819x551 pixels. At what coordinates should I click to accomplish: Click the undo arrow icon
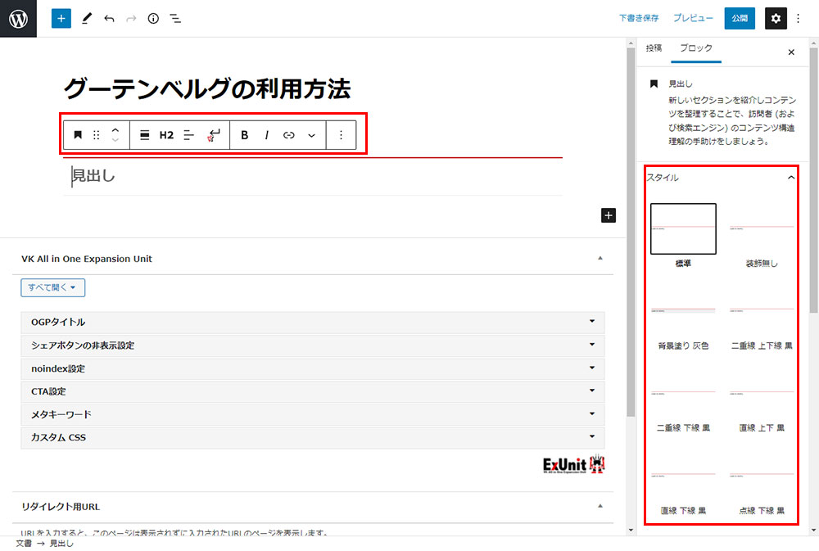(109, 18)
